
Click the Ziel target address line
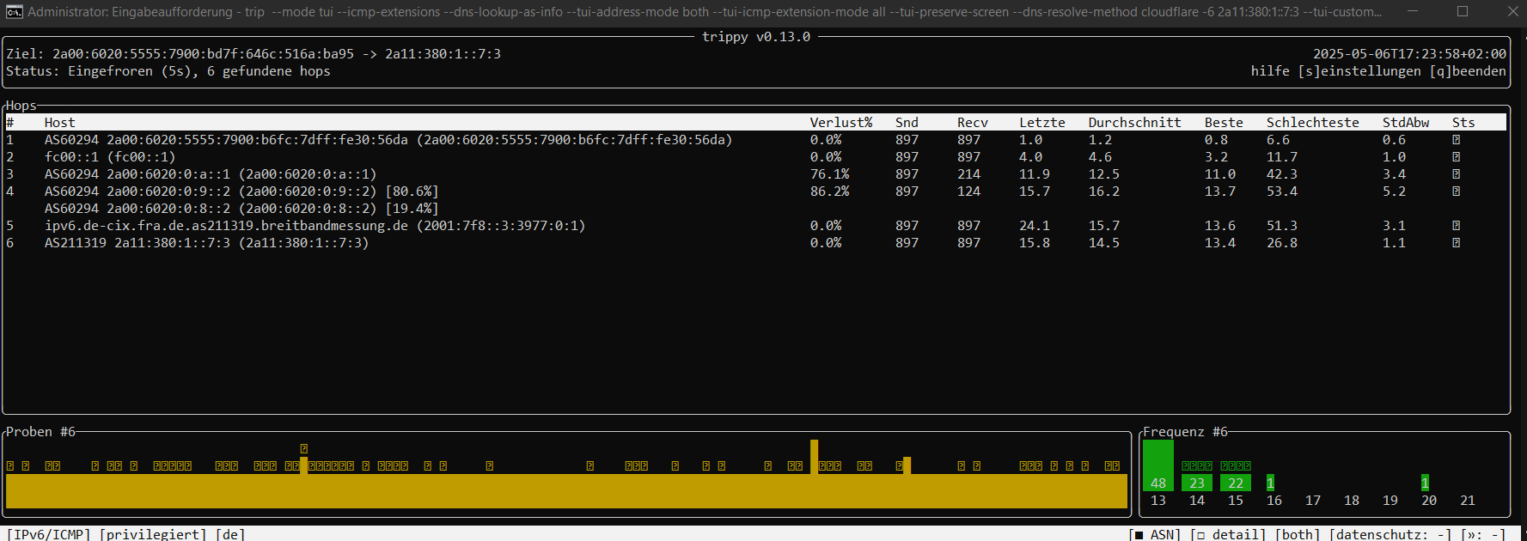253,54
